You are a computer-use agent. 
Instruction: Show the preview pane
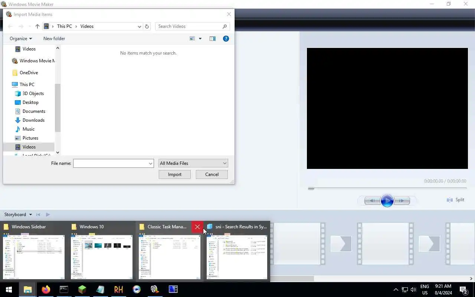pyautogui.click(x=213, y=39)
